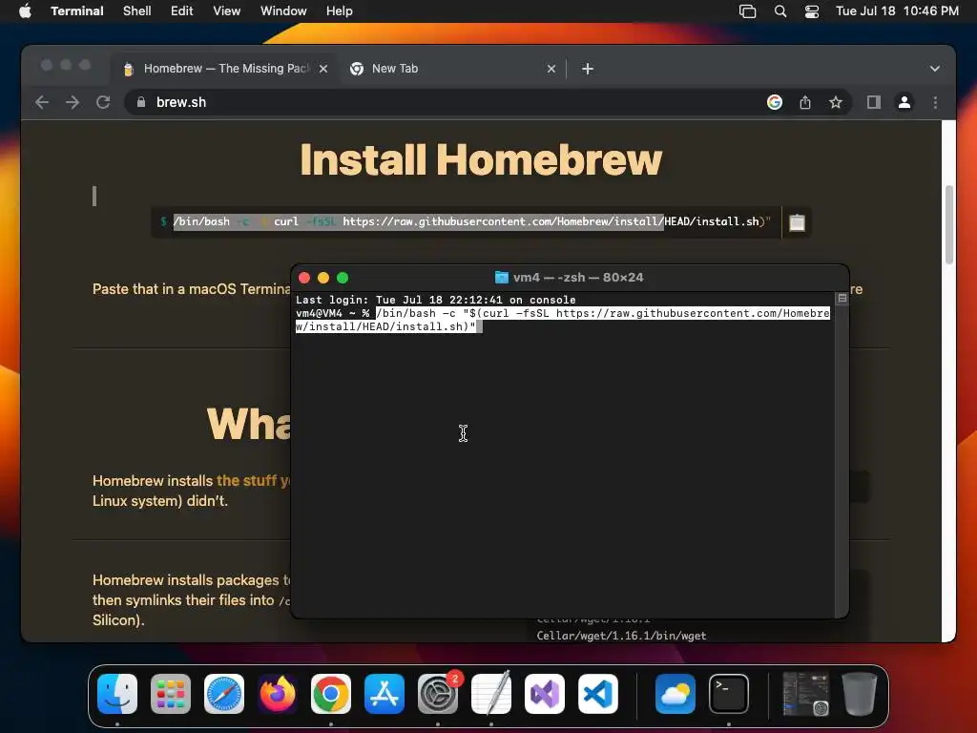Image resolution: width=977 pixels, height=733 pixels.
Task: Toggle the Chrome side panel
Action: [x=874, y=102]
